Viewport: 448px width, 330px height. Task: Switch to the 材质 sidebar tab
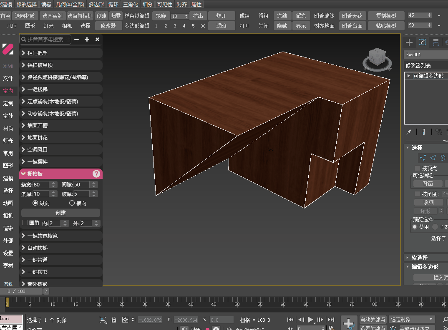tap(8, 128)
